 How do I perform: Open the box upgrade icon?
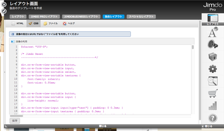pos(213,57)
